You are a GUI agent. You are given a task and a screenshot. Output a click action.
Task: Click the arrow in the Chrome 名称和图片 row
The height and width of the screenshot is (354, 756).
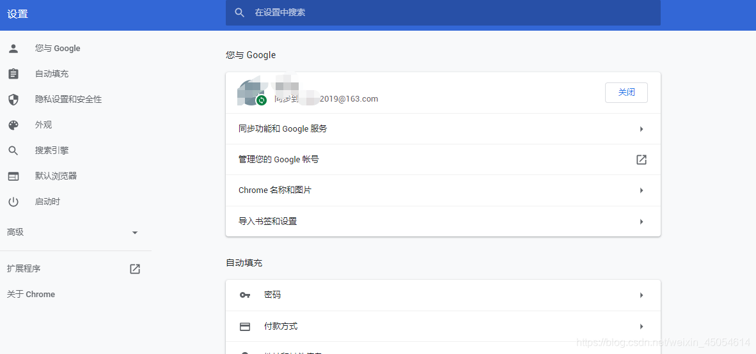pos(642,190)
